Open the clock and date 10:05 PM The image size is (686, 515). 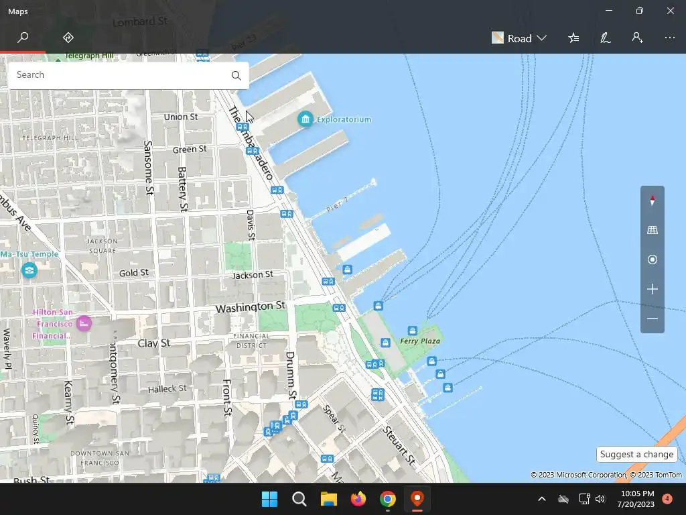tap(636, 499)
